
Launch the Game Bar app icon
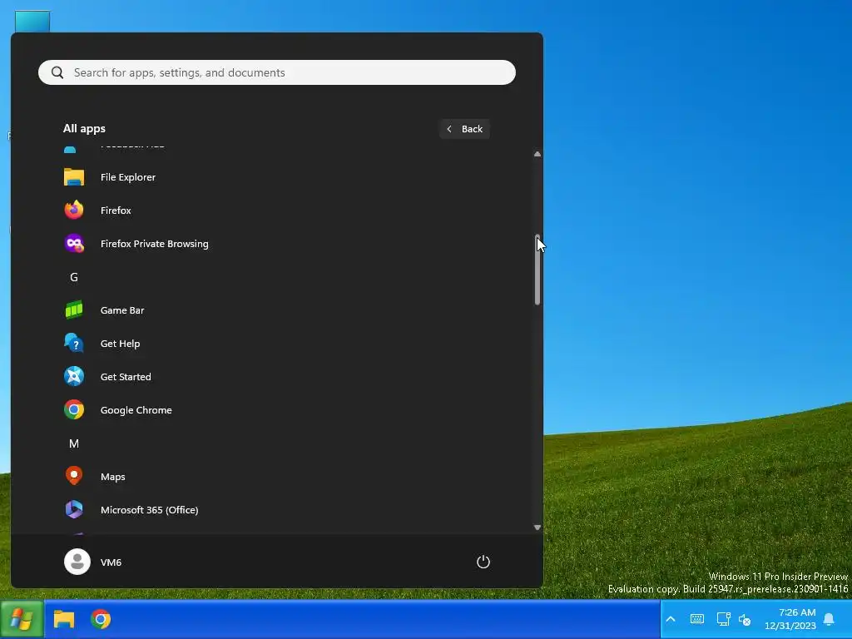pyautogui.click(x=74, y=310)
